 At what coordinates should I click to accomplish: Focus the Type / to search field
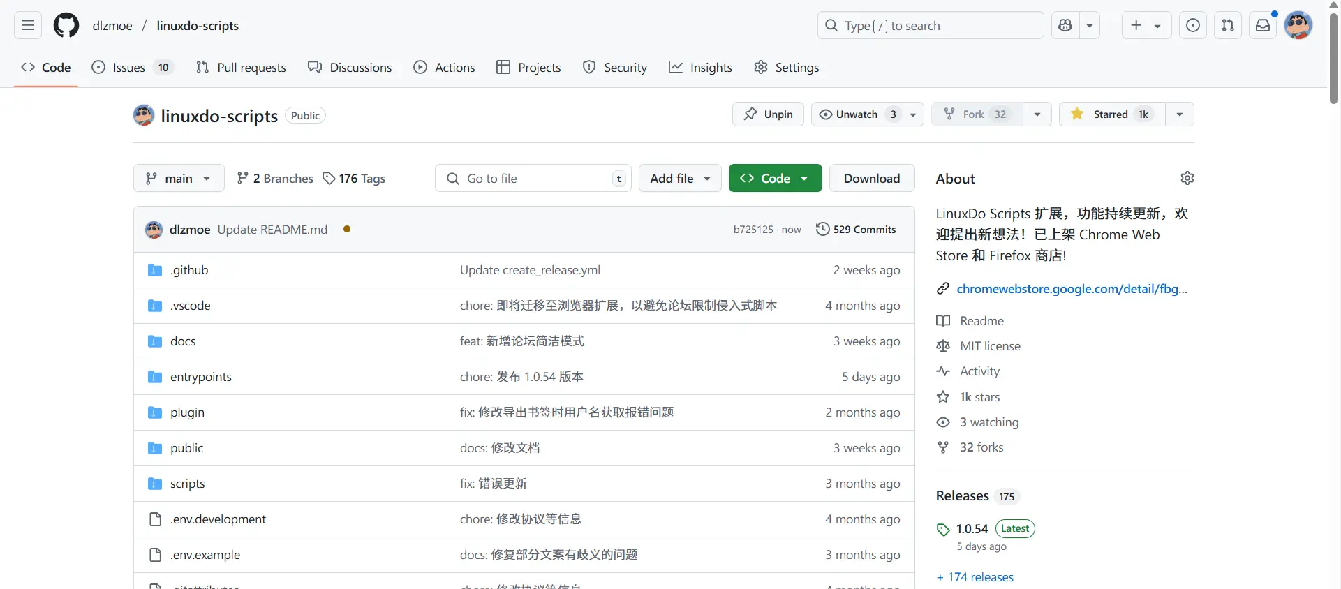tap(931, 26)
